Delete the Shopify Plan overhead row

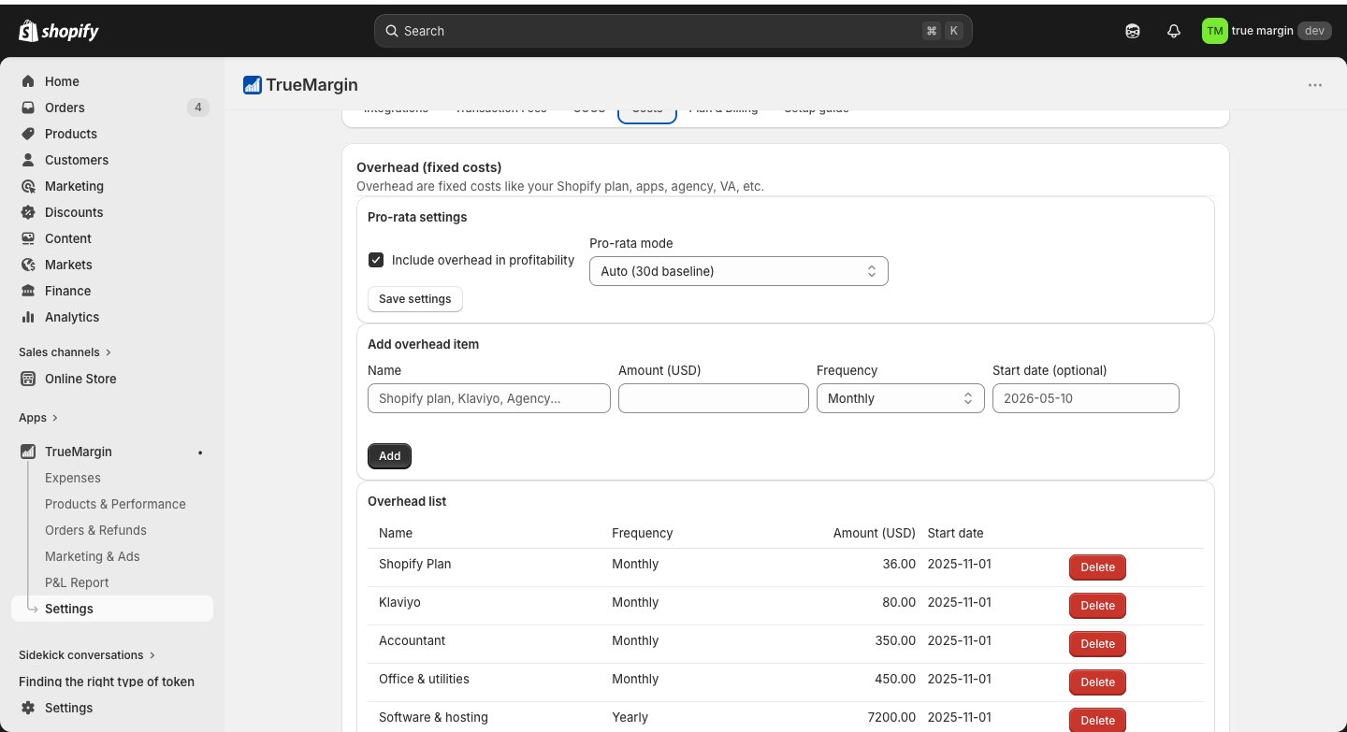1097,567
